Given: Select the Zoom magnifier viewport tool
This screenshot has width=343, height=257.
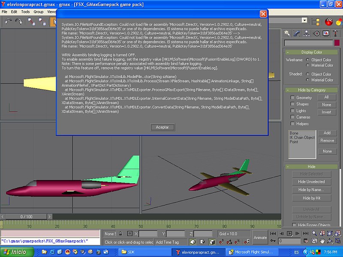Looking at the screenshot, I should click(x=315, y=233).
